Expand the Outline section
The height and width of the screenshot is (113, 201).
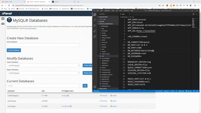tap(101, 22)
